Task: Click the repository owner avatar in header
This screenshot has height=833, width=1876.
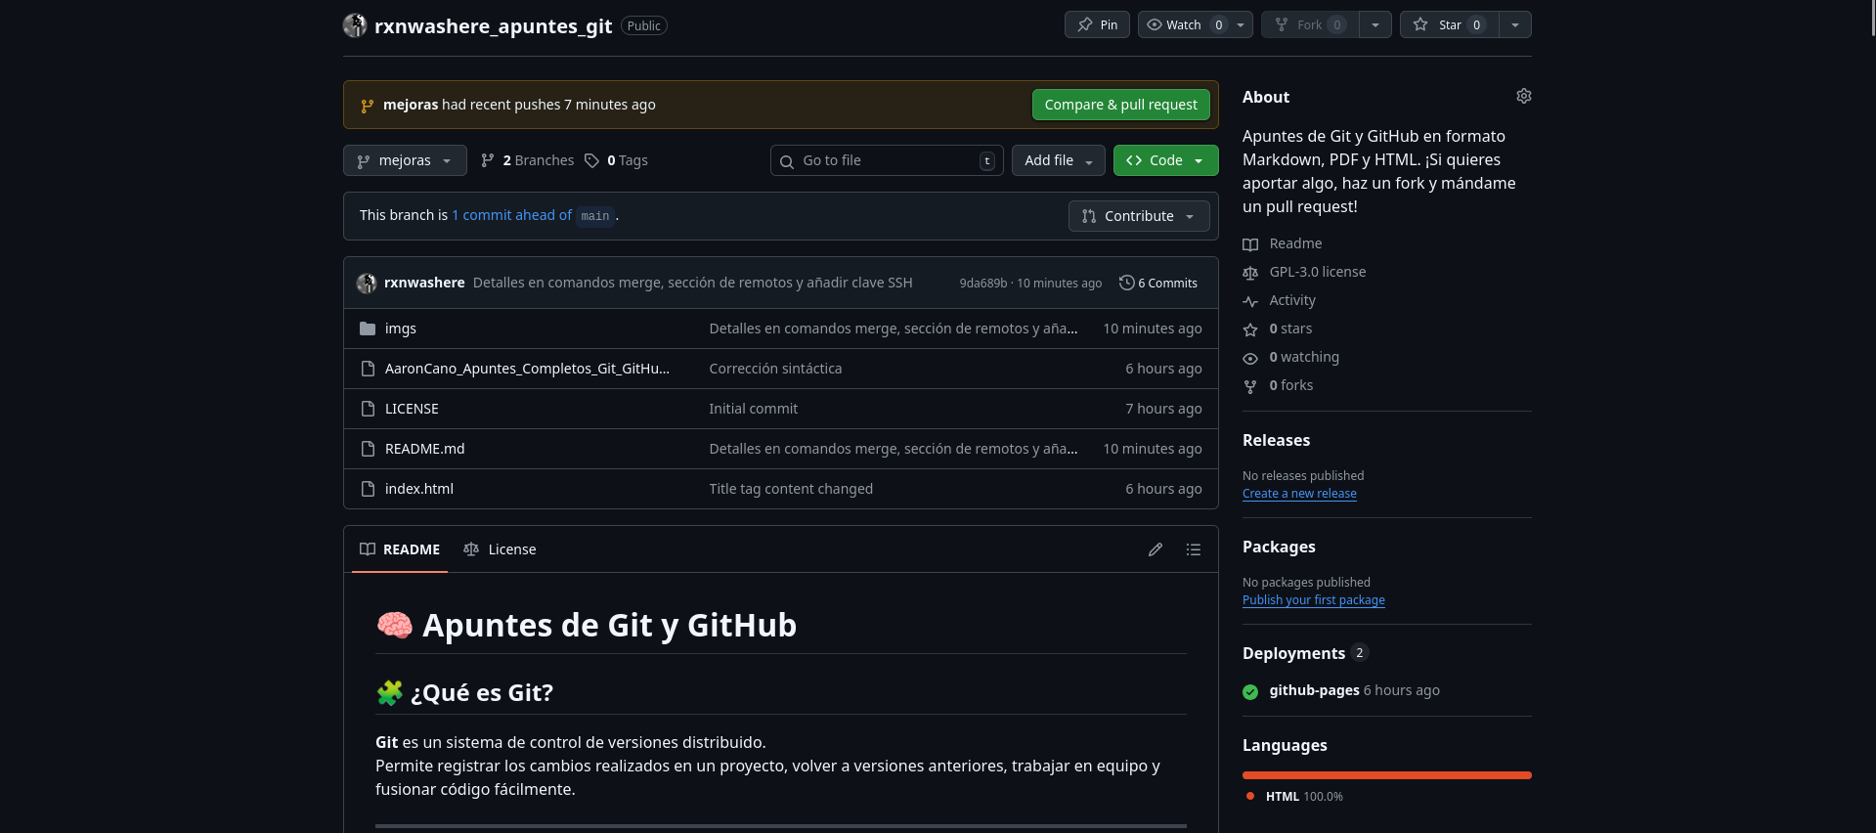Action: click(x=355, y=25)
